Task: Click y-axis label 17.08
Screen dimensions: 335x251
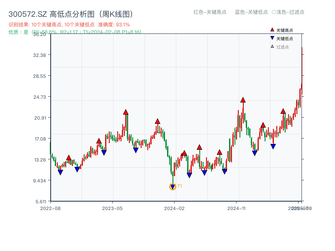Action: (x=40, y=139)
